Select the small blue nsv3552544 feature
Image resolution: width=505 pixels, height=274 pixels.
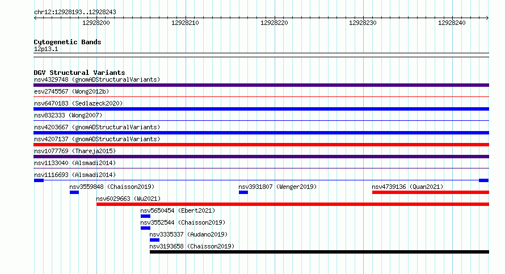click(146, 228)
